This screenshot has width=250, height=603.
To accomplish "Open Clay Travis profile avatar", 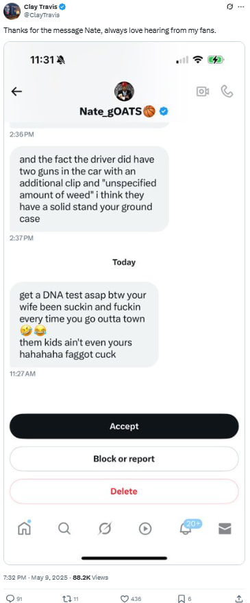I will coord(12,11).
